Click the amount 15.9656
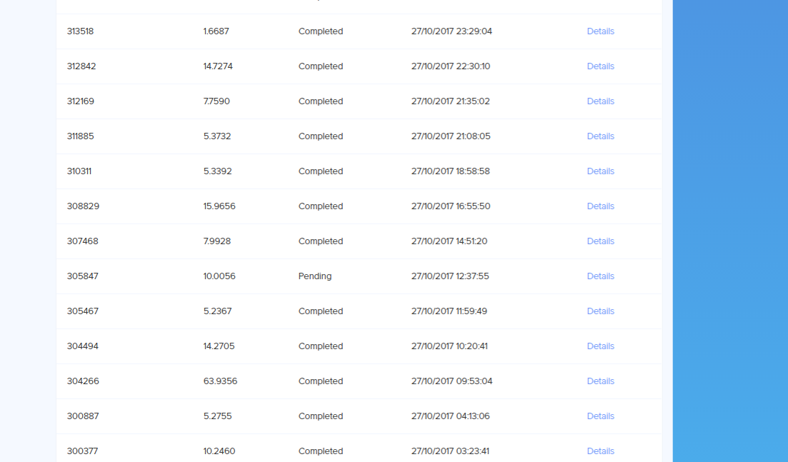 219,206
